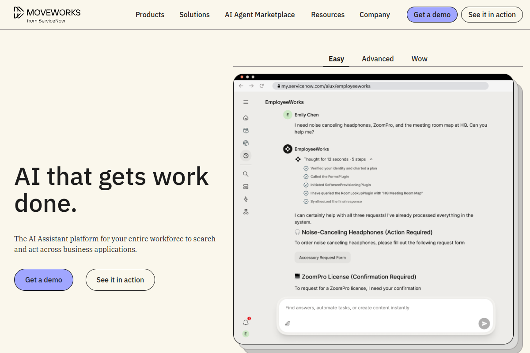Image resolution: width=530 pixels, height=353 pixels.
Task: Click the browser back arrow
Action: [x=241, y=86]
